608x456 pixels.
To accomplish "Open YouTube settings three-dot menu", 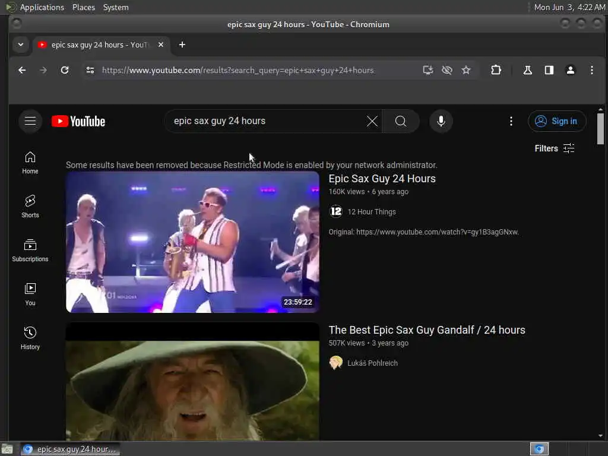I will pos(511,121).
